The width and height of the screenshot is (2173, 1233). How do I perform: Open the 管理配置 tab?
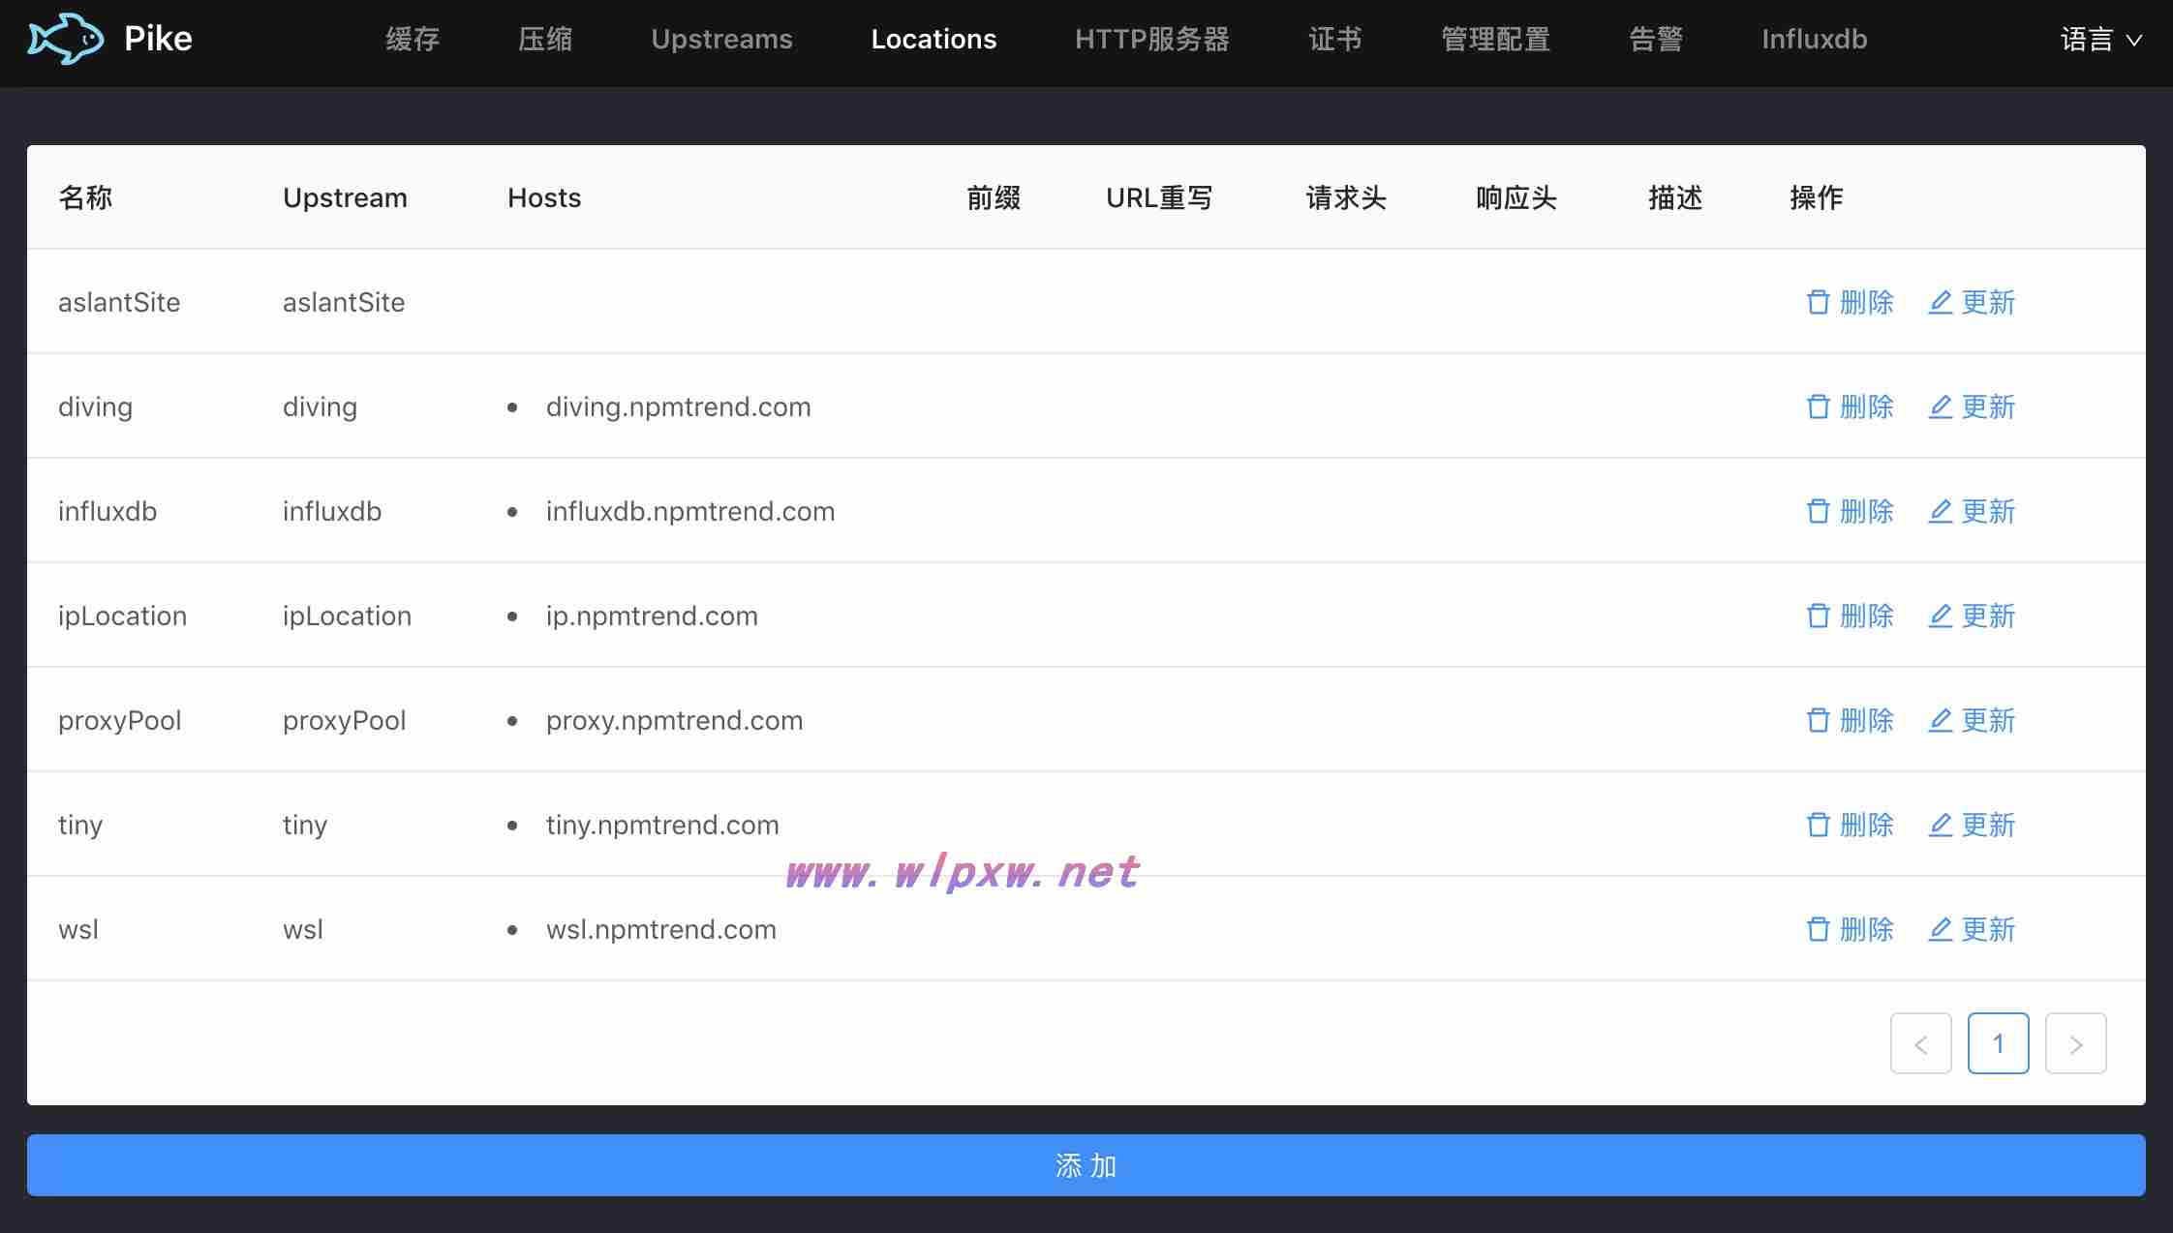point(1496,39)
